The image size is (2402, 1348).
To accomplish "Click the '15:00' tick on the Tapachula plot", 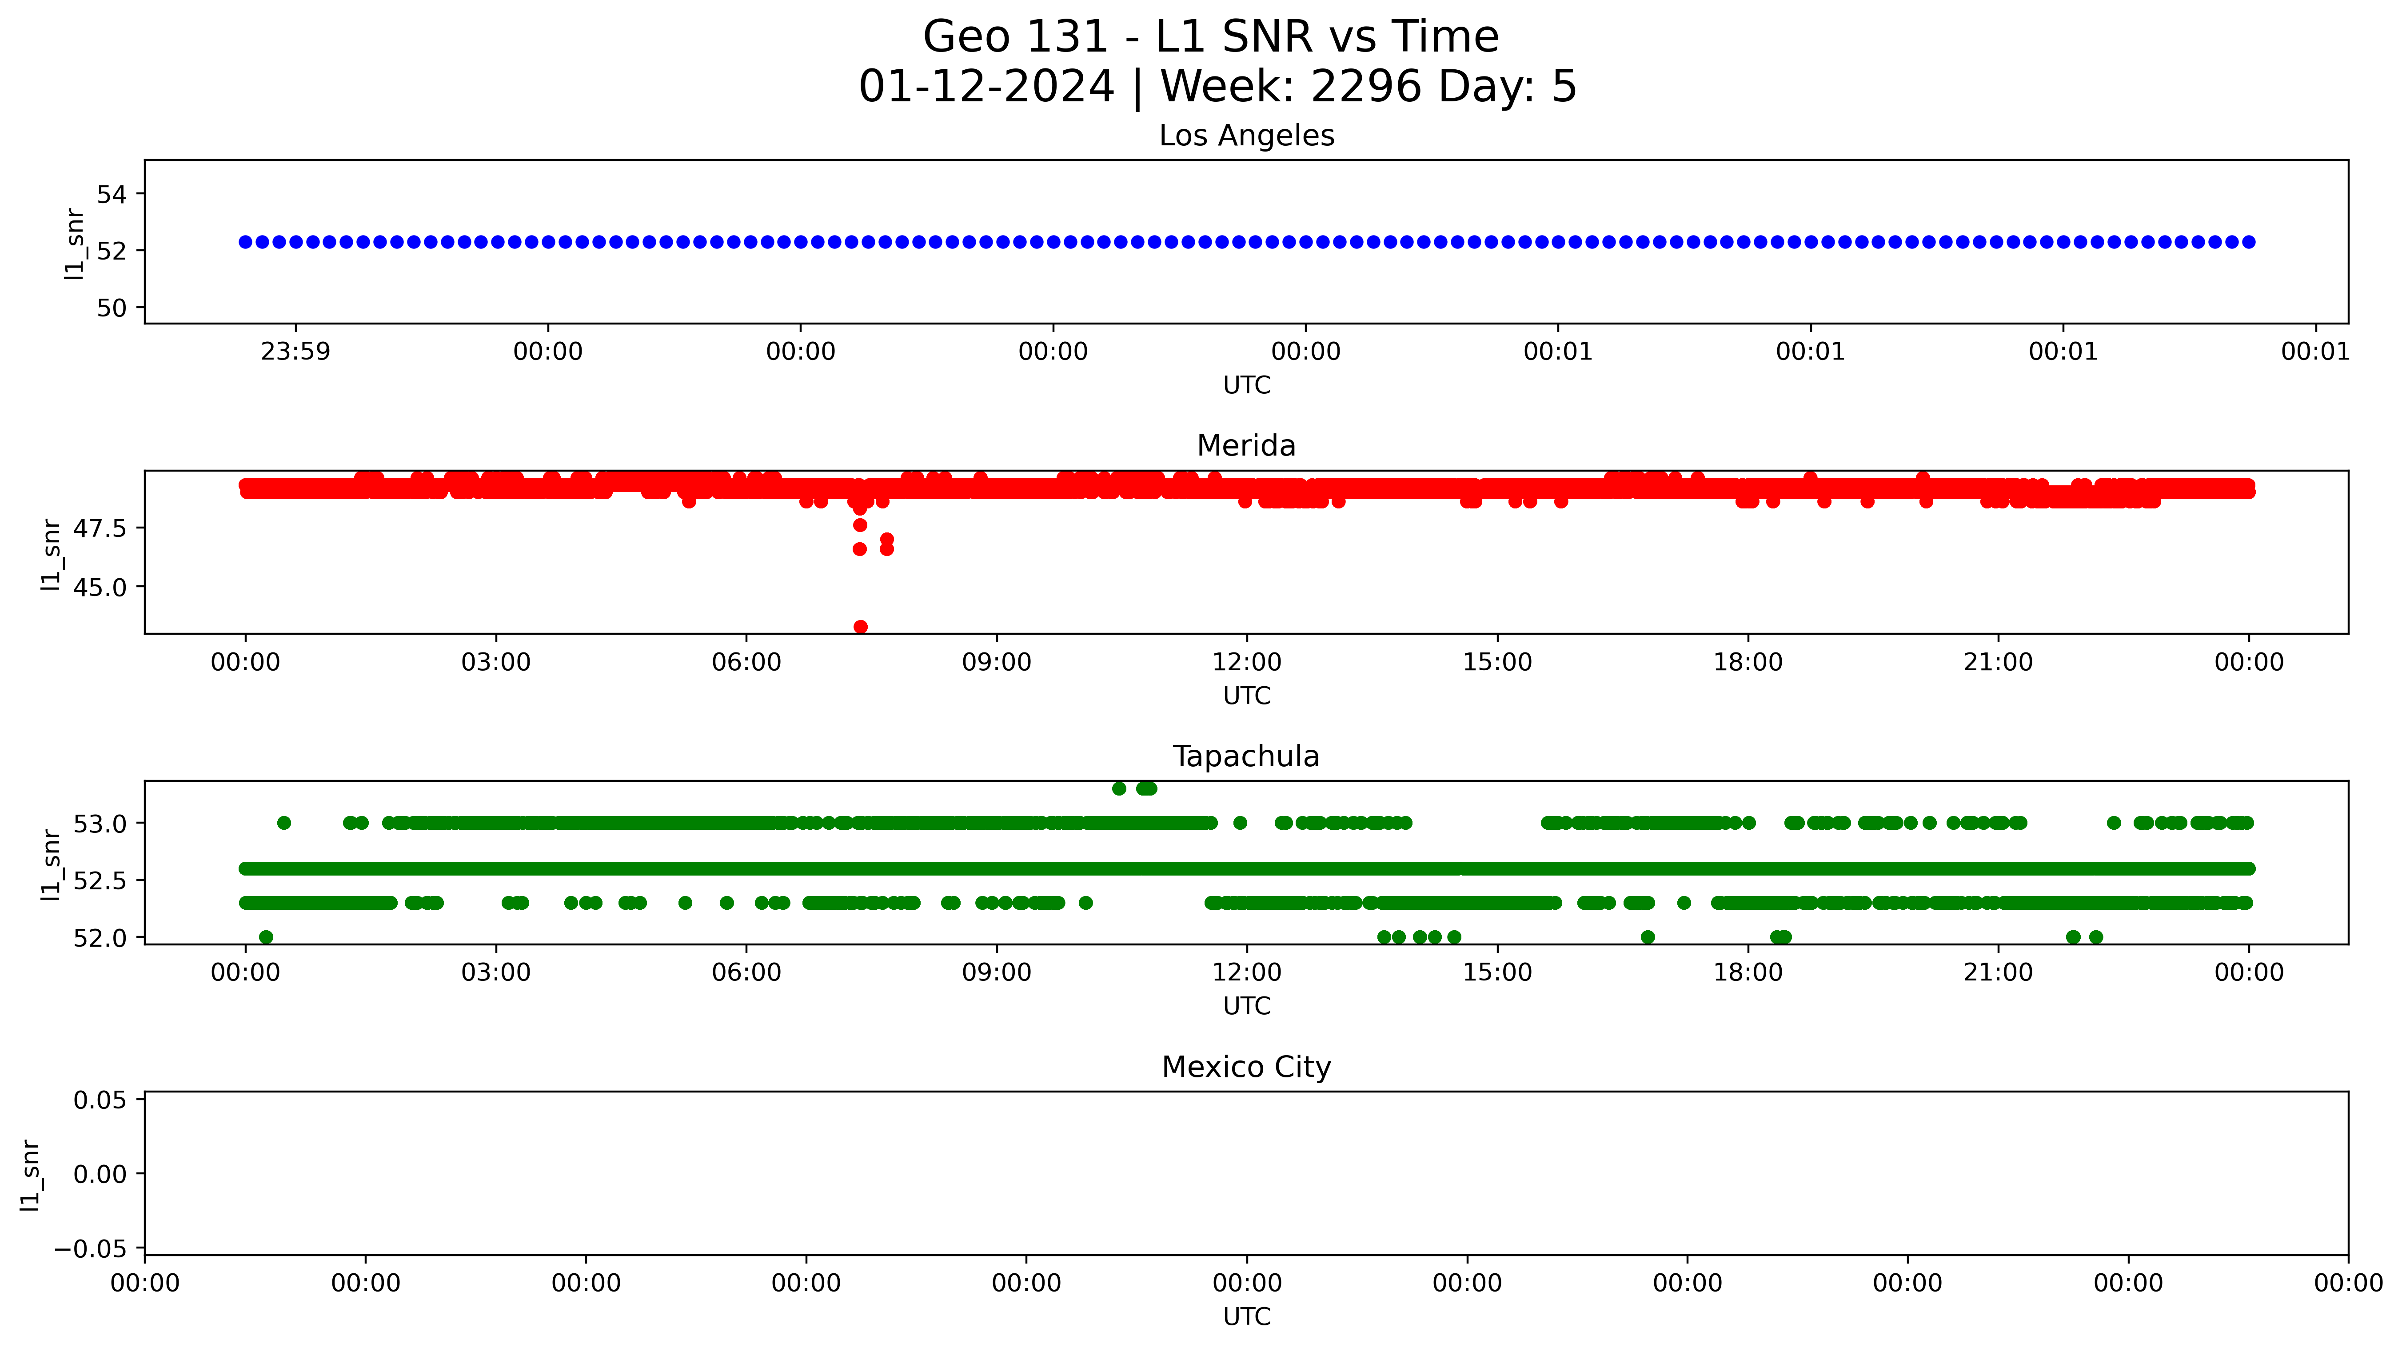I will tap(1497, 973).
